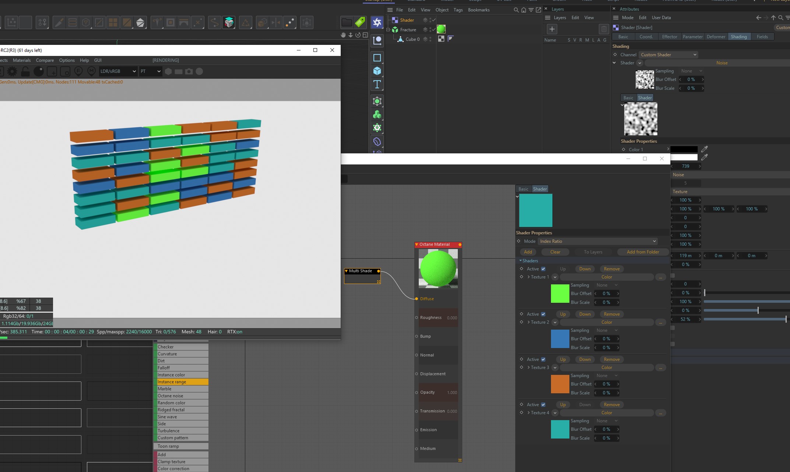Viewport: 790px width, 472px height.
Task: Toggle Active checkbox for Texture 4
Action: point(543,405)
